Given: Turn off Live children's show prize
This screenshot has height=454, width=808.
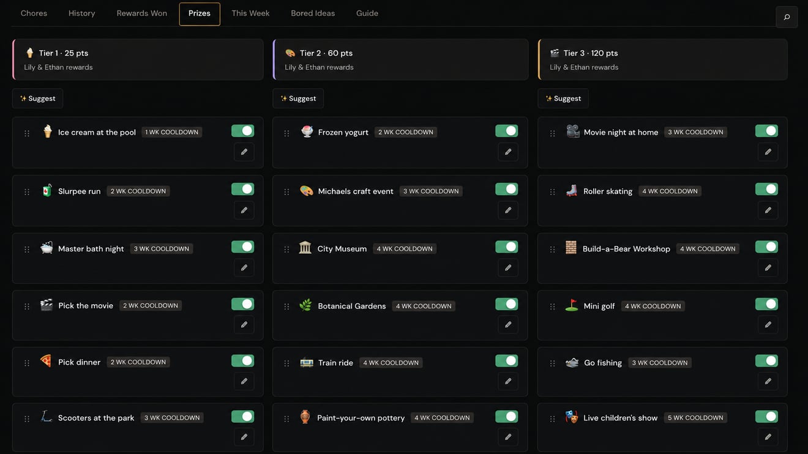Looking at the screenshot, I should (766, 417).
